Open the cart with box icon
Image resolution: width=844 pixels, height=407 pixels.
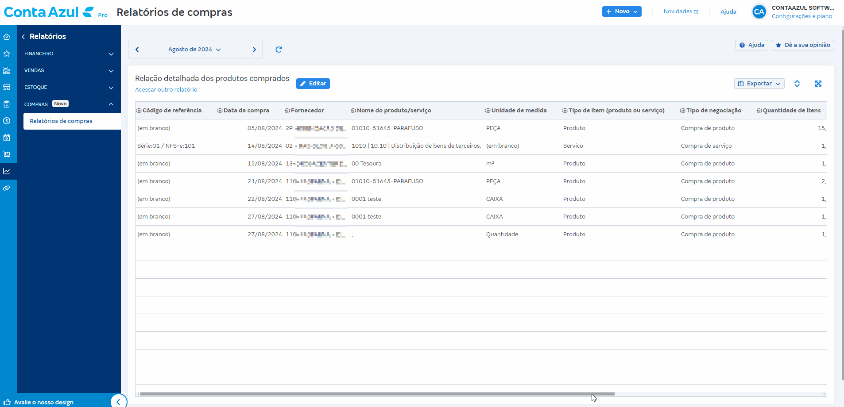point(7,154)
